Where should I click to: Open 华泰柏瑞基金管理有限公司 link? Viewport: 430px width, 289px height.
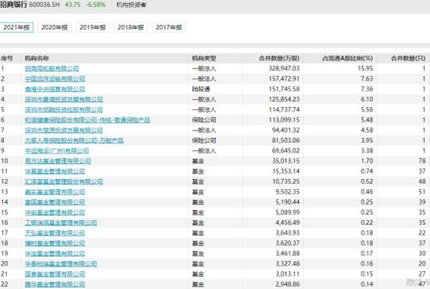[x=61, y=264]
